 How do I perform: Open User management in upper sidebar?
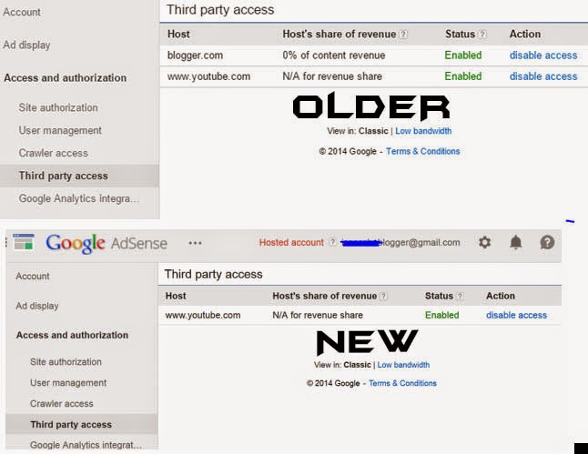[x=60, y=130]
